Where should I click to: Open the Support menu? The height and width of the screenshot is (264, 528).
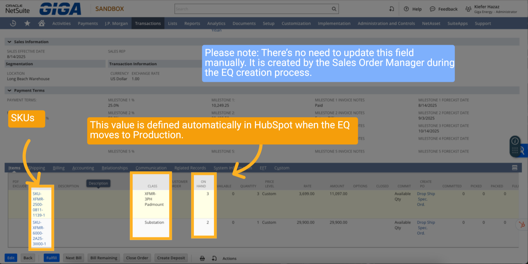coord(483,23)
